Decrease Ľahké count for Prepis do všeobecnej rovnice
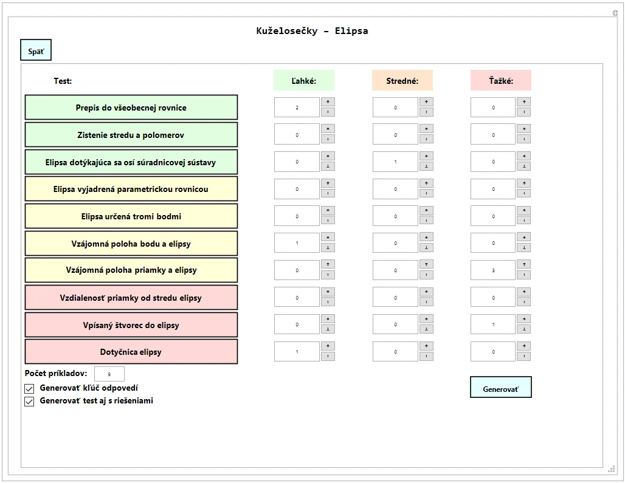The height and width of the screenshot is (483, 625). (x=328, y=112)
